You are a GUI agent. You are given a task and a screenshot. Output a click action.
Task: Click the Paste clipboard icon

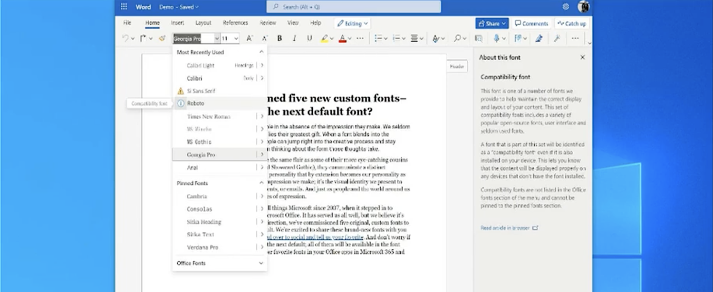pyautogui.click(x=143, y=38)
